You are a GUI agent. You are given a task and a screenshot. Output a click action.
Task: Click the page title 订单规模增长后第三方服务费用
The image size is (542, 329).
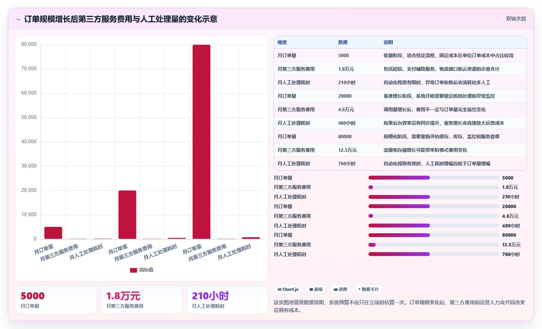tap(121, 19)
